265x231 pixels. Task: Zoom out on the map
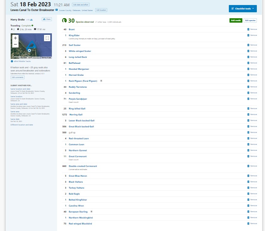pyautogui.click(x=15, y=44)
